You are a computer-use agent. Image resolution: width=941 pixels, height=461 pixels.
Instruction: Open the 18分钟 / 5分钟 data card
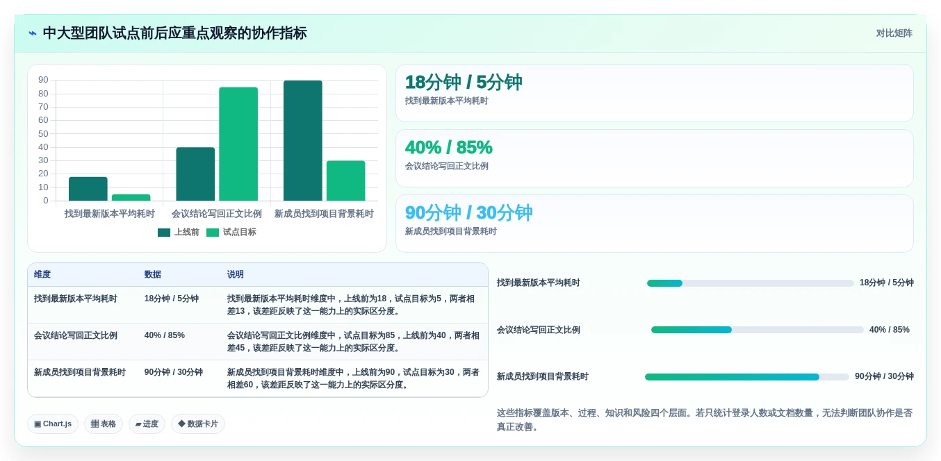654,93
